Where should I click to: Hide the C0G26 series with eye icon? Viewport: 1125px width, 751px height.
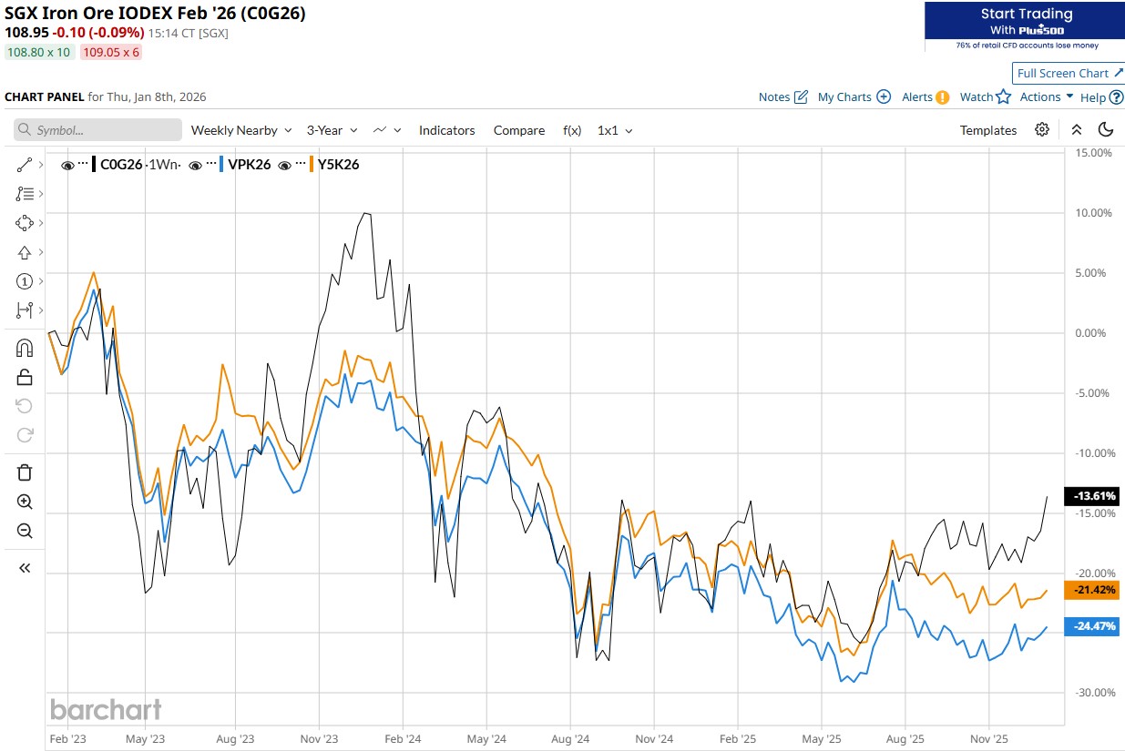coord(67,165)
